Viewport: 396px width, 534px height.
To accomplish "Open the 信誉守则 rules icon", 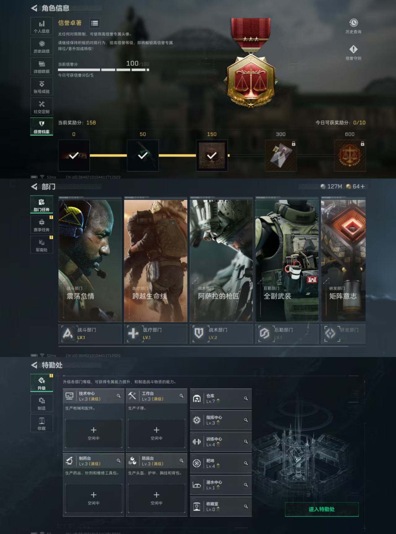I will point(353,50).
